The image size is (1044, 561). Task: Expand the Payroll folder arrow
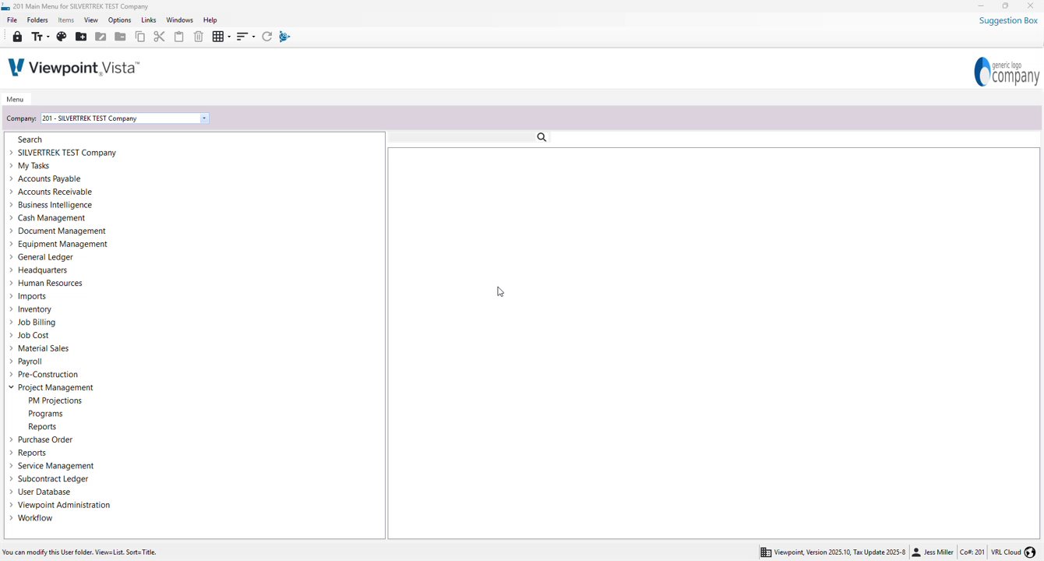point(11,362)
